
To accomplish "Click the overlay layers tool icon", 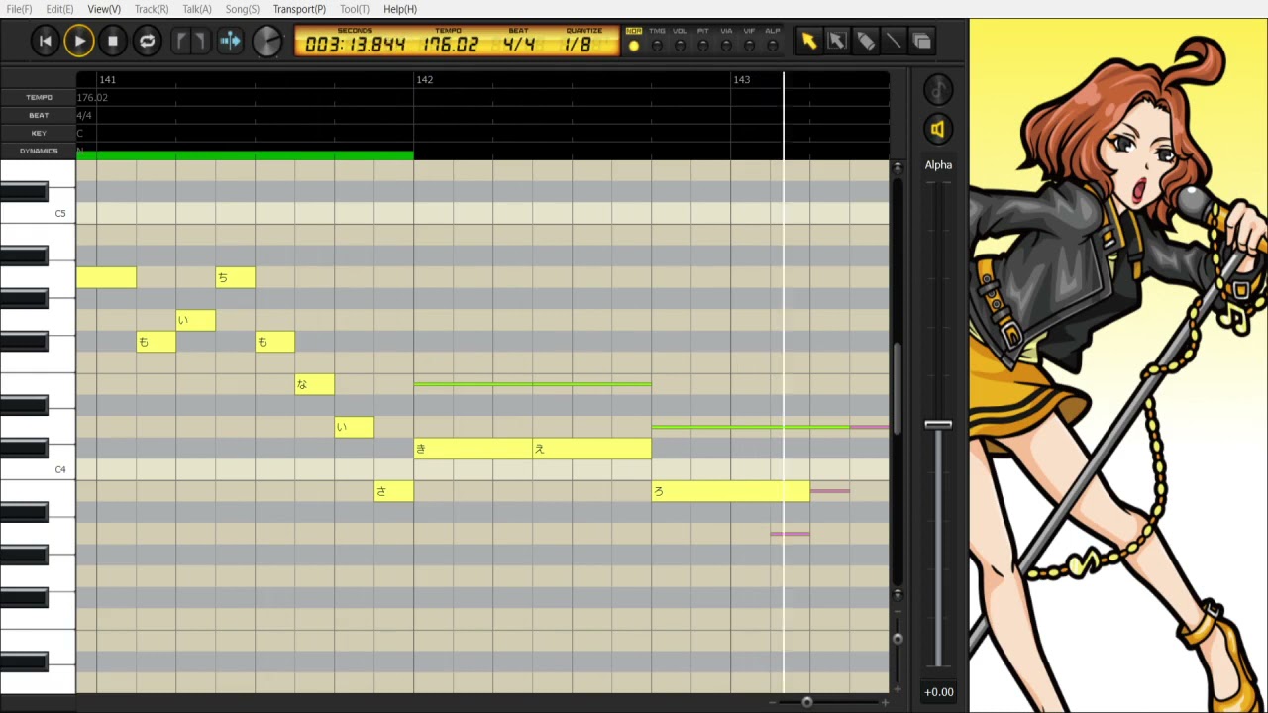I will coord(922,41).
